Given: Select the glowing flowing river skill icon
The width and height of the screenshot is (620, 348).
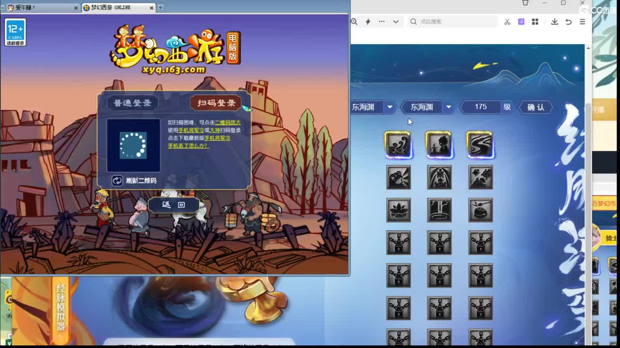Looking at the screenshot, I should (480, 145).
